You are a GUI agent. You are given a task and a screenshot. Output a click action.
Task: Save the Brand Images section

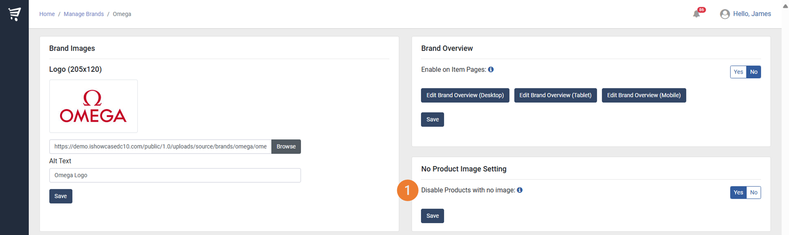click(x=61, y=196)
